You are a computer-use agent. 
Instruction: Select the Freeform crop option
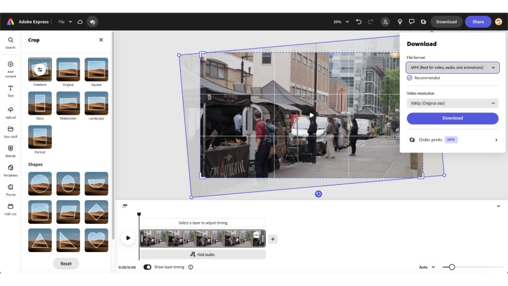40,70
